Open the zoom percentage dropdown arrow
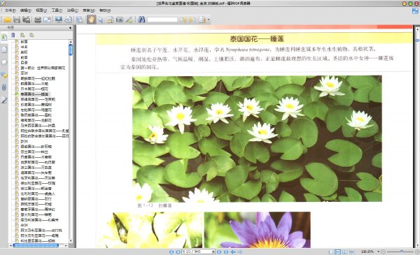 coord(379,252)
